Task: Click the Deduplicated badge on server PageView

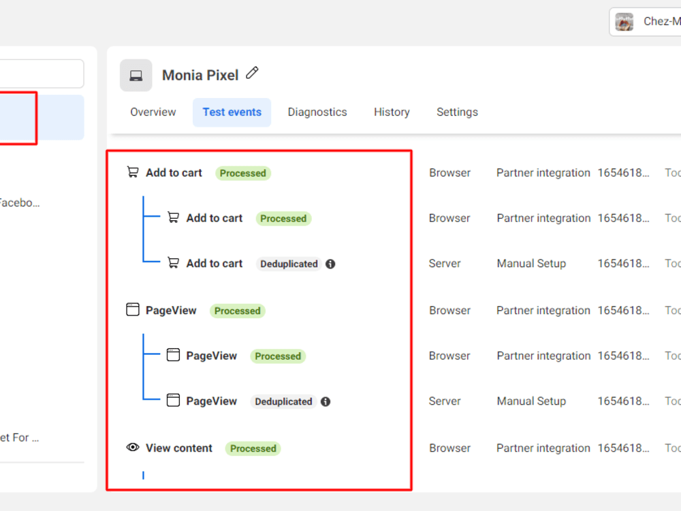Action: [x=284, y=401]
